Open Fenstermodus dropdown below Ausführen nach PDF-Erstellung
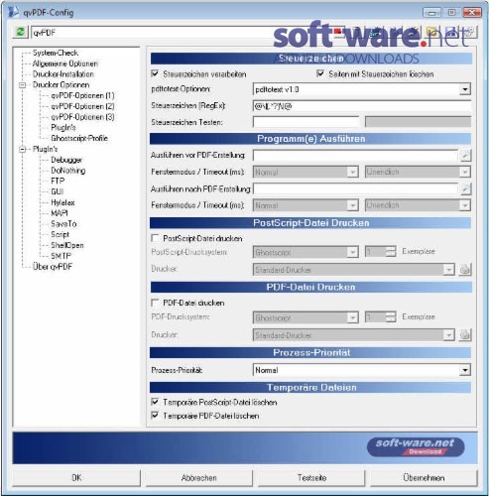Viewport: 489px width, 496px height. tap(353, 205)
